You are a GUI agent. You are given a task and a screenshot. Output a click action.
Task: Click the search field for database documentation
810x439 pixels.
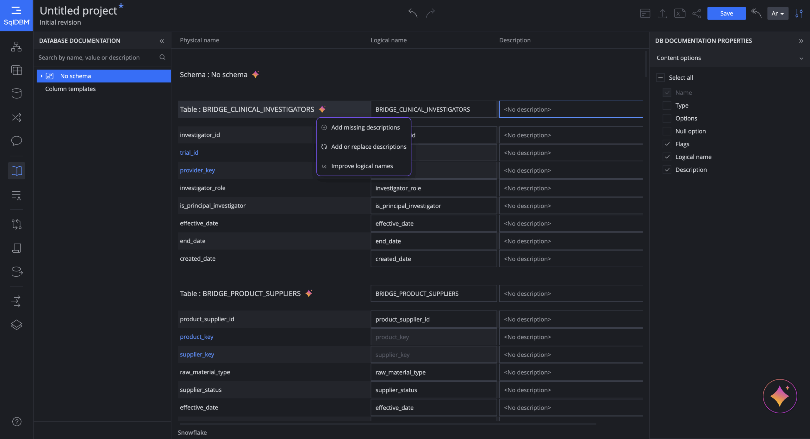click(x=95, y=57)
